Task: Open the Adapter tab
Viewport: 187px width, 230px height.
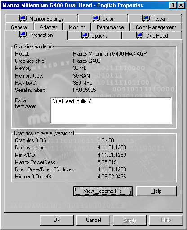Action: pos(48,27)
